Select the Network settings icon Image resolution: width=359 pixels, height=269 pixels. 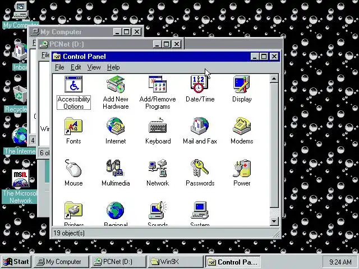point(158,168)
